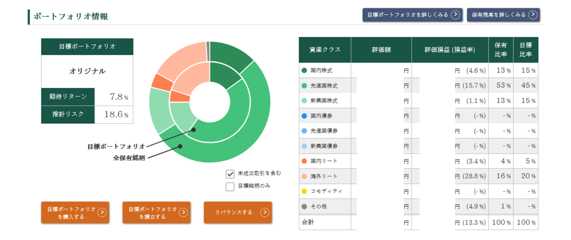Click 先進国債券 light blue legend dot

304,131
